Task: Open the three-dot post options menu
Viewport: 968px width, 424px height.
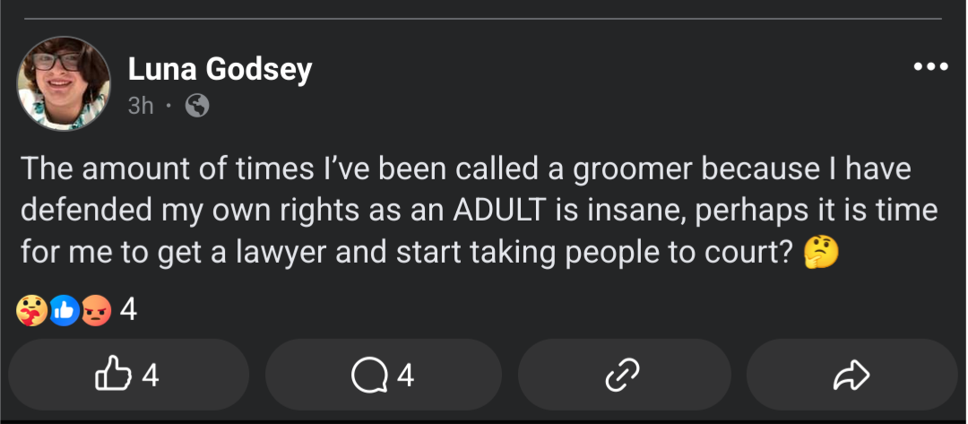Action: click(x=931, y=66)
